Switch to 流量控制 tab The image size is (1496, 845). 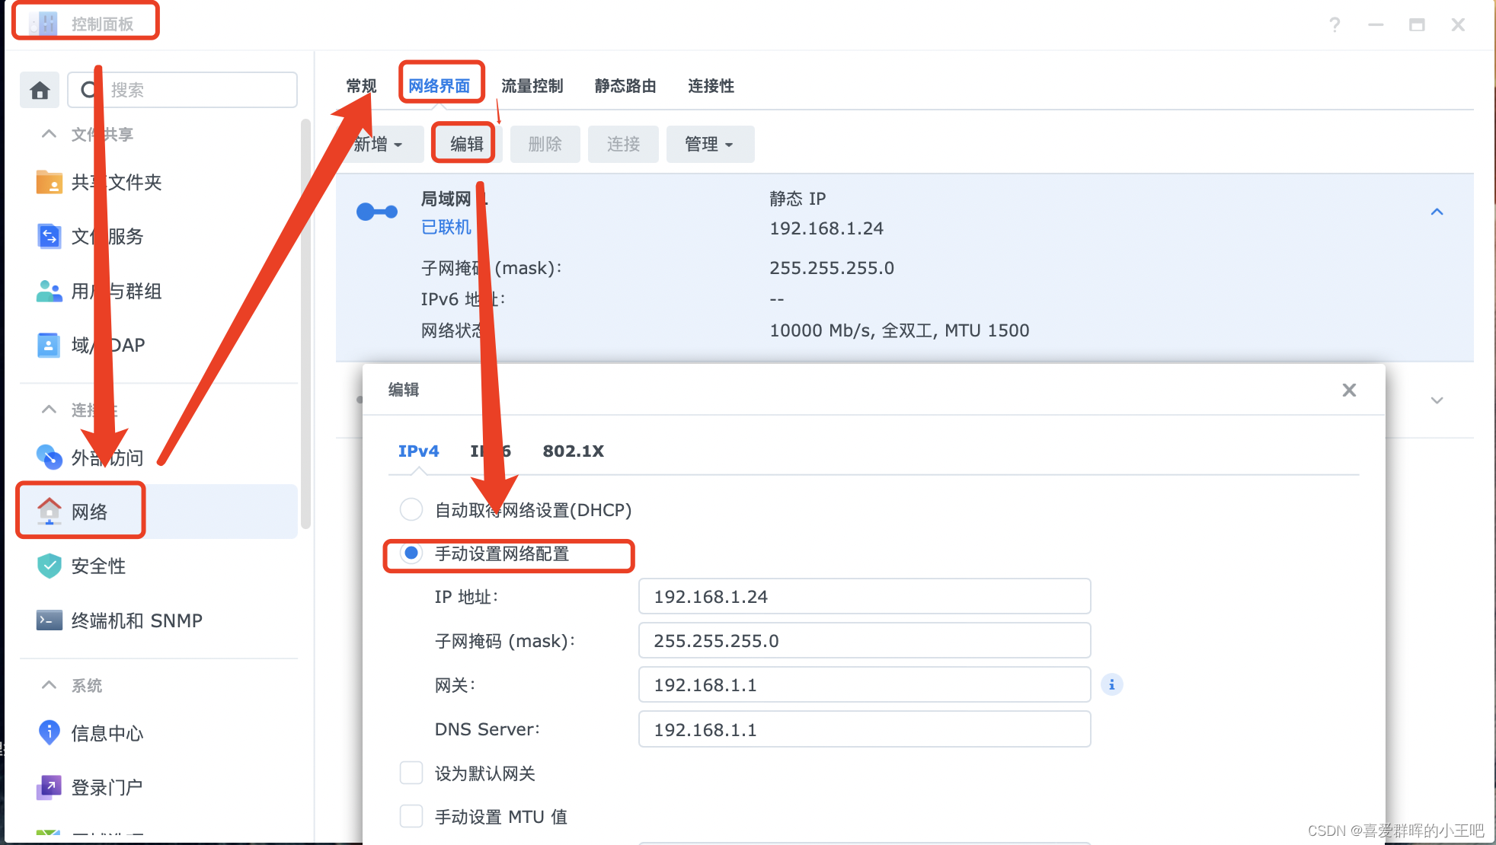(x=532, y=86)
